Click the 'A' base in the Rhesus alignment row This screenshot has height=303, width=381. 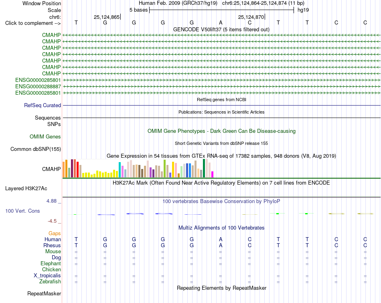click(221, 245)
